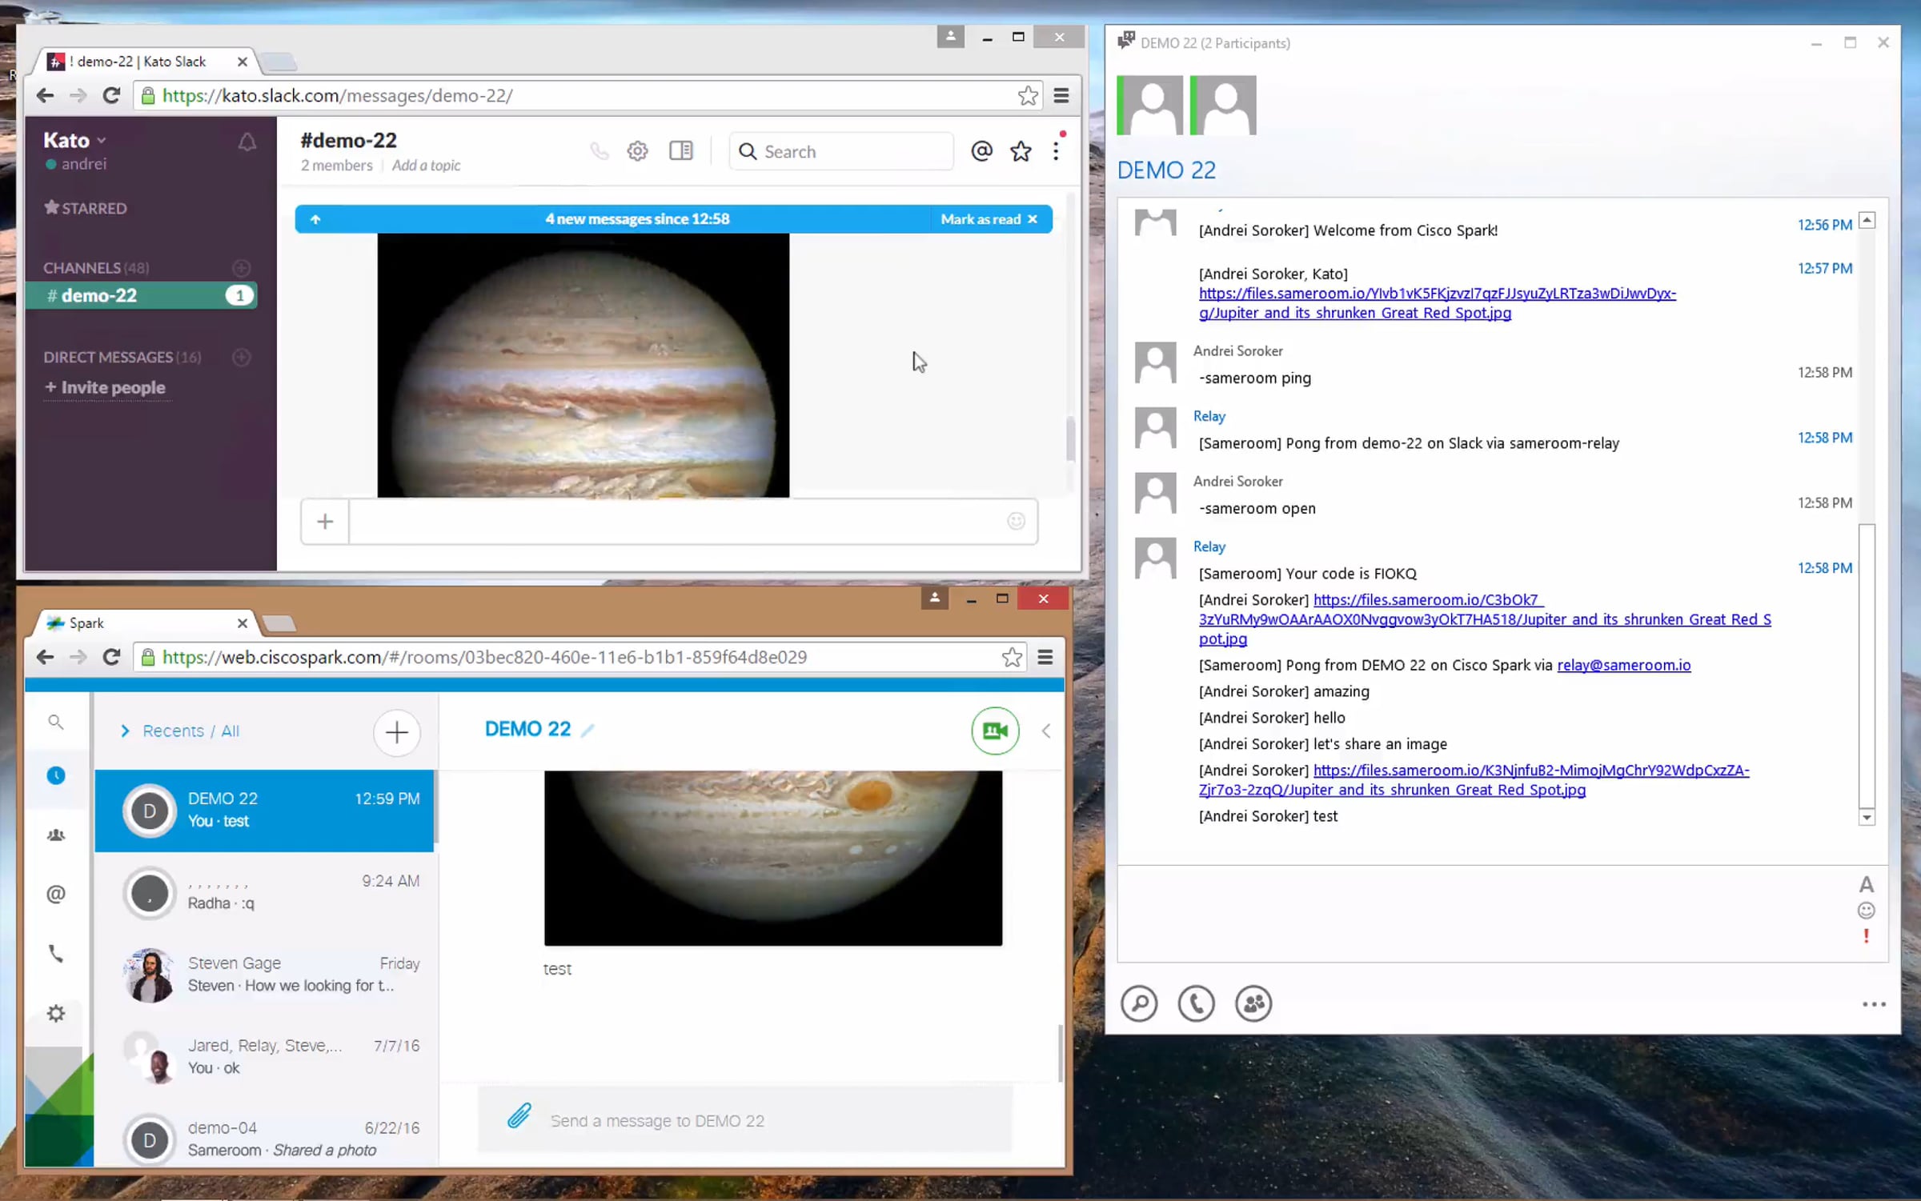Viewport: 1921px width, 1201px height.
Task: Open Jared, Relay, Steve group room
Action: pos(264,1058)
